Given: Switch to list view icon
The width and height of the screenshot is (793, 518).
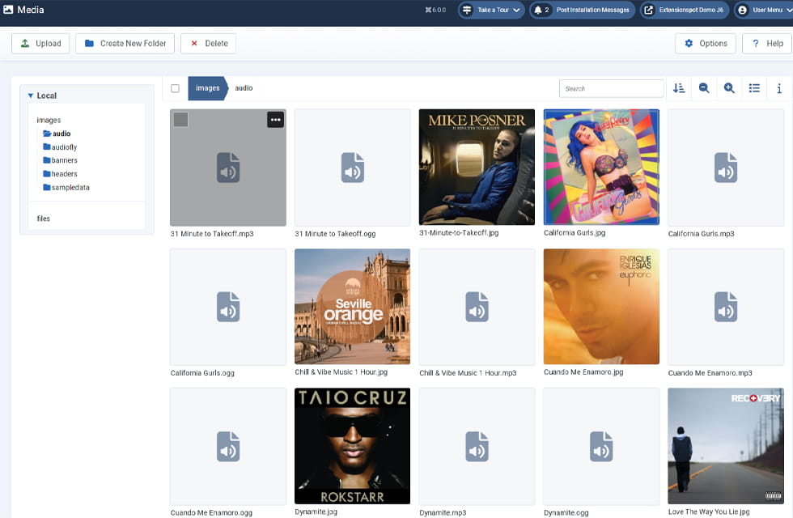Looking at the screenshot, I should point(754,88).
